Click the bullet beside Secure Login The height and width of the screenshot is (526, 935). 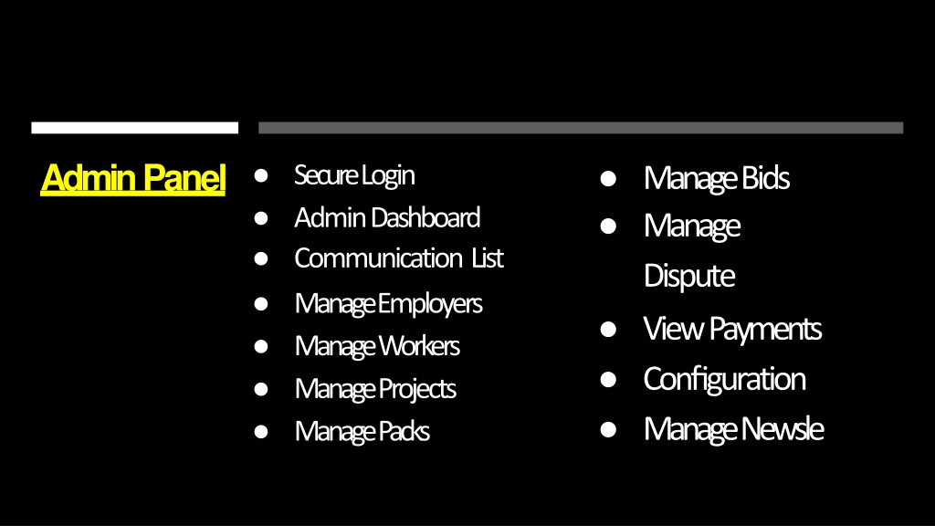(x=260, y=175)
